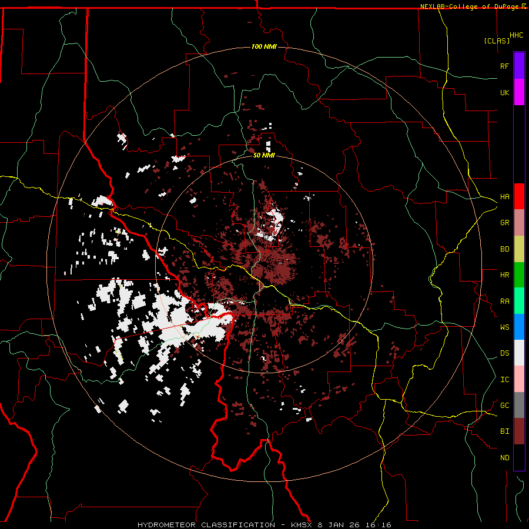Click the RA light-green legend swatch
This screenshot has width=529, height=529.
coord(519,301)
